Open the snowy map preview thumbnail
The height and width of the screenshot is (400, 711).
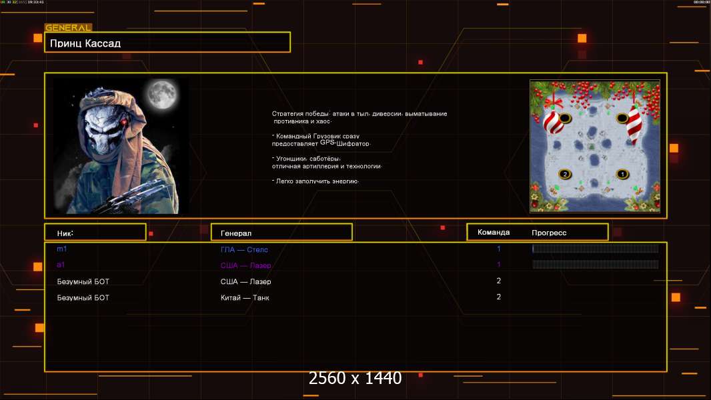[x=595, y=146]
